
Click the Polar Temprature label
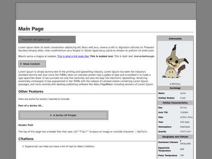(168, 155)
